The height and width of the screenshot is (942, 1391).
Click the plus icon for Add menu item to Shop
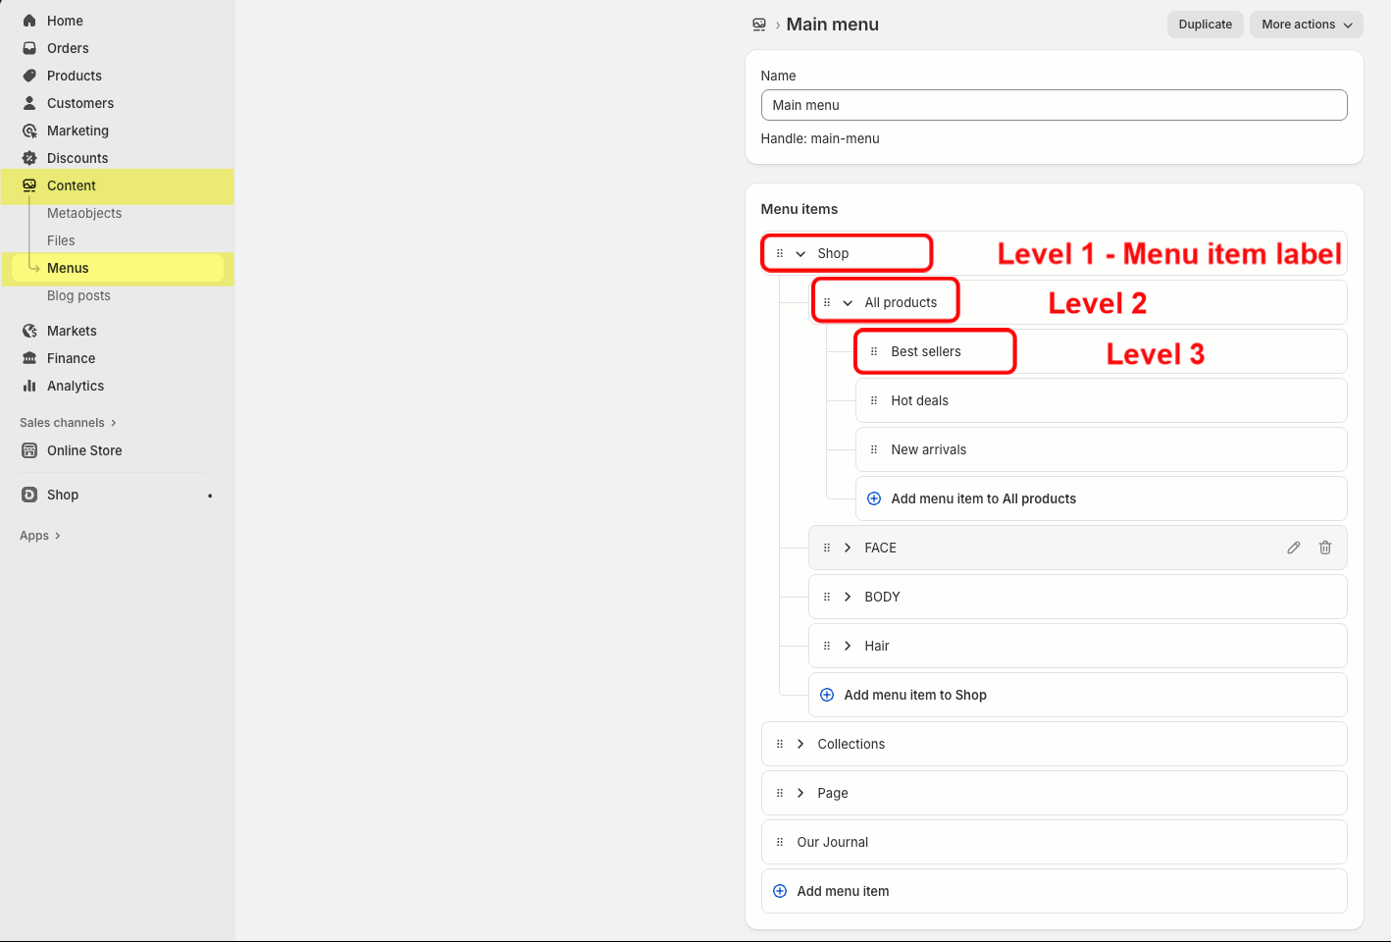(x=827, y=695)
